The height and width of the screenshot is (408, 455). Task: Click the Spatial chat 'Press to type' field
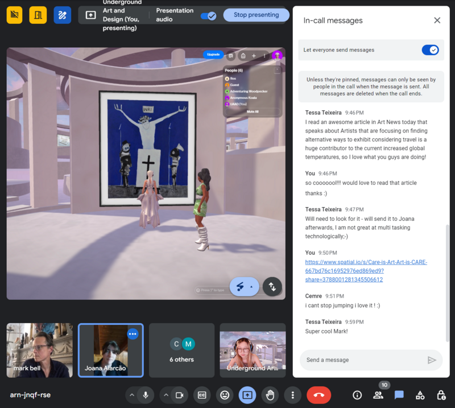click(x=211, y=290)
